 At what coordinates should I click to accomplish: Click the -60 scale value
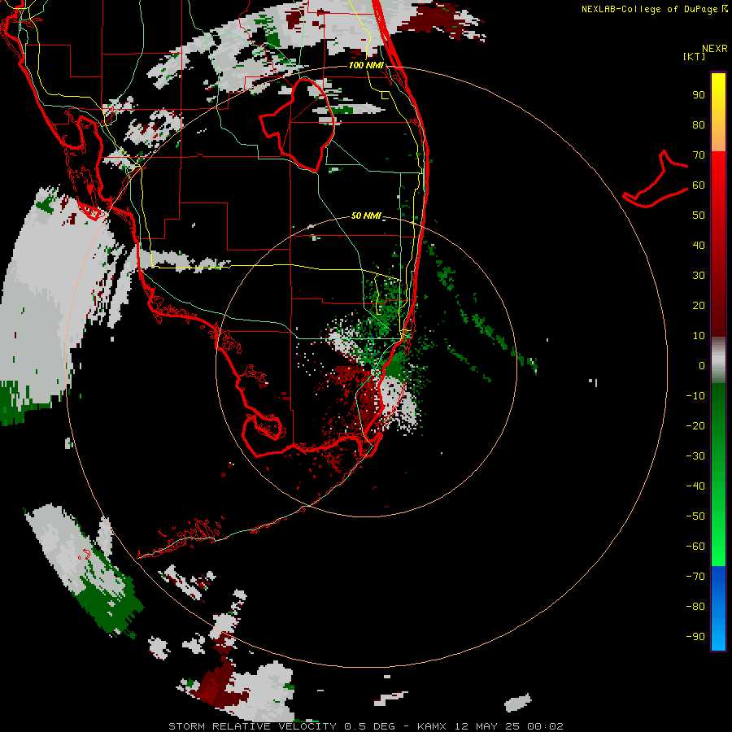coord(695,547)
